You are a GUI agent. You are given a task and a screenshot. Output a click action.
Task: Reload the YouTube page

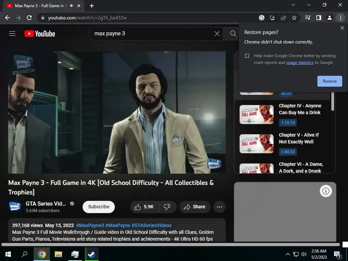(29, 18)
